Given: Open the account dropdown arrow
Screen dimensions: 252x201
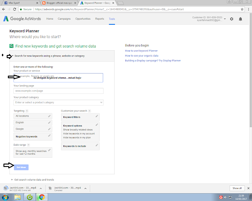Looking at the screenshot, I should [x=225, y=19].
